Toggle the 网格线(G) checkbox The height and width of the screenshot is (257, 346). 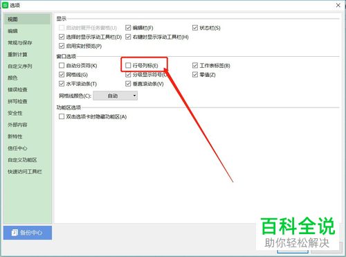(62, 75)
